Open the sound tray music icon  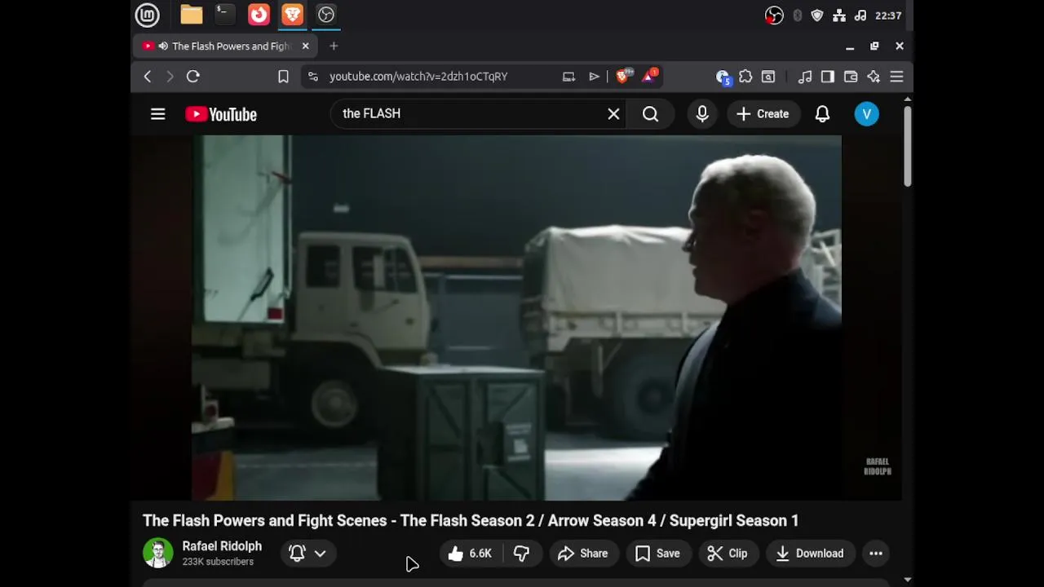pyautogui.click(x=860, y=15)
